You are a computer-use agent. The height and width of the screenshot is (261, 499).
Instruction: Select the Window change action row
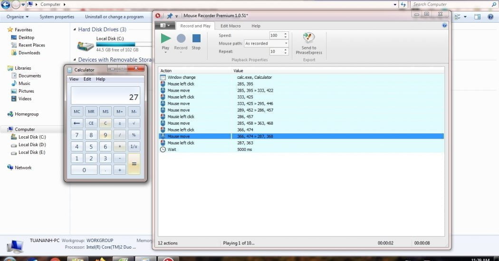point(301,77)
